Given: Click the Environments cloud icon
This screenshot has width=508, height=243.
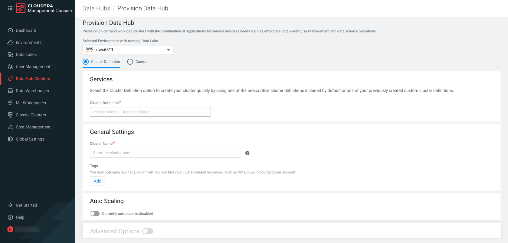Looking at the screenshot, I should pyautogui.click(x=10, y=43).
